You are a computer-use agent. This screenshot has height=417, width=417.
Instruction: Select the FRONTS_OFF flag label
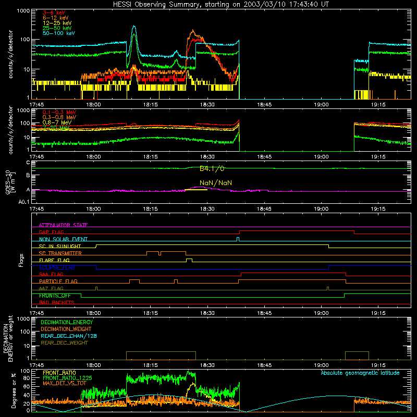click(x=55, y=296)
